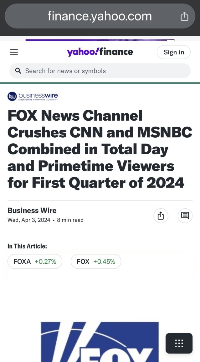Click the In This Article heading
This screenshot has height=362, width=200.
point(27,246)
